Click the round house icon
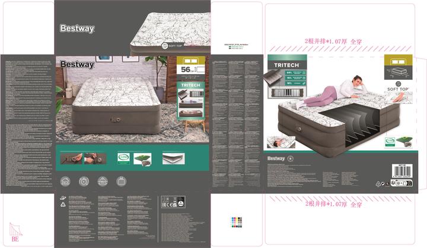Screen dimensions: 427x248 pyautogui.click(x=65, y=181)
